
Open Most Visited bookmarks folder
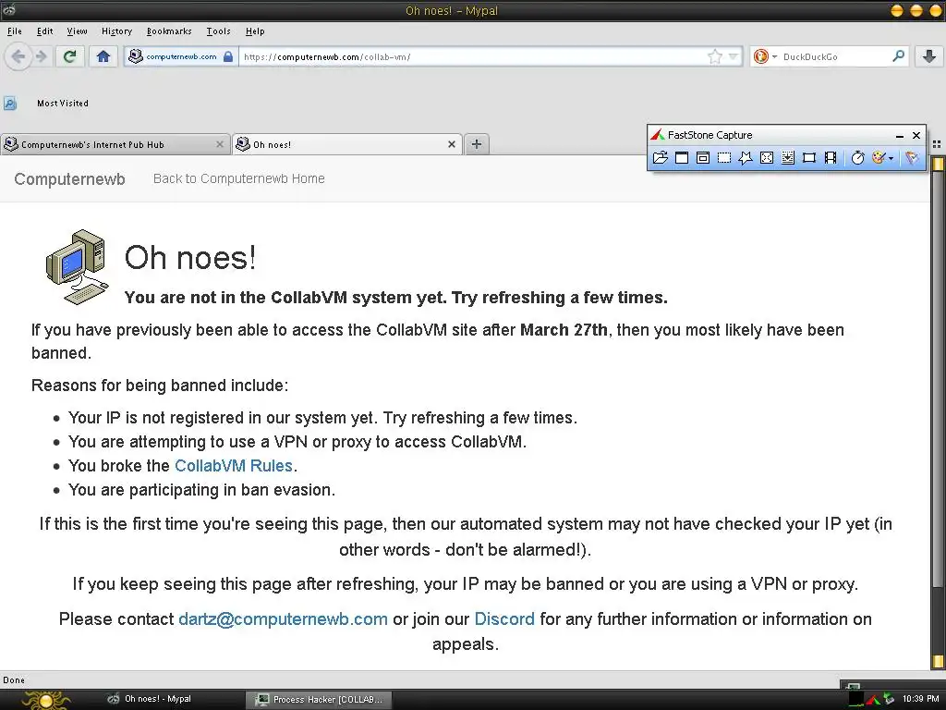(x=63, y=104)
